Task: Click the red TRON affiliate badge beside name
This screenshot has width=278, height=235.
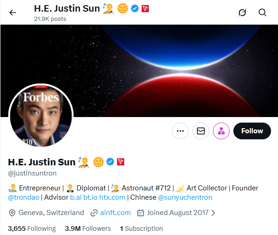Action: click(x=120, y=162)
